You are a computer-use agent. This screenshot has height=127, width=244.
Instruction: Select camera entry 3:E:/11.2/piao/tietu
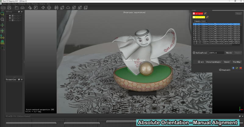coord(217,28)
